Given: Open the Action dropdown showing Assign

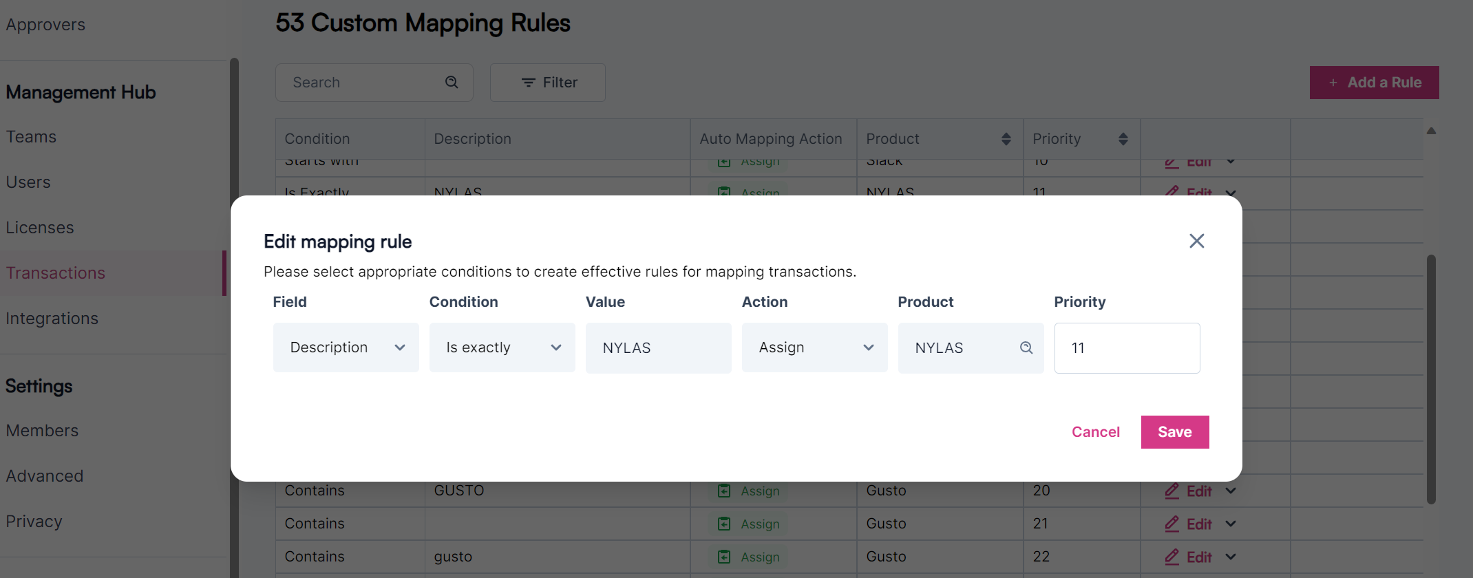Looking at the screenshot, I should 814,347.
